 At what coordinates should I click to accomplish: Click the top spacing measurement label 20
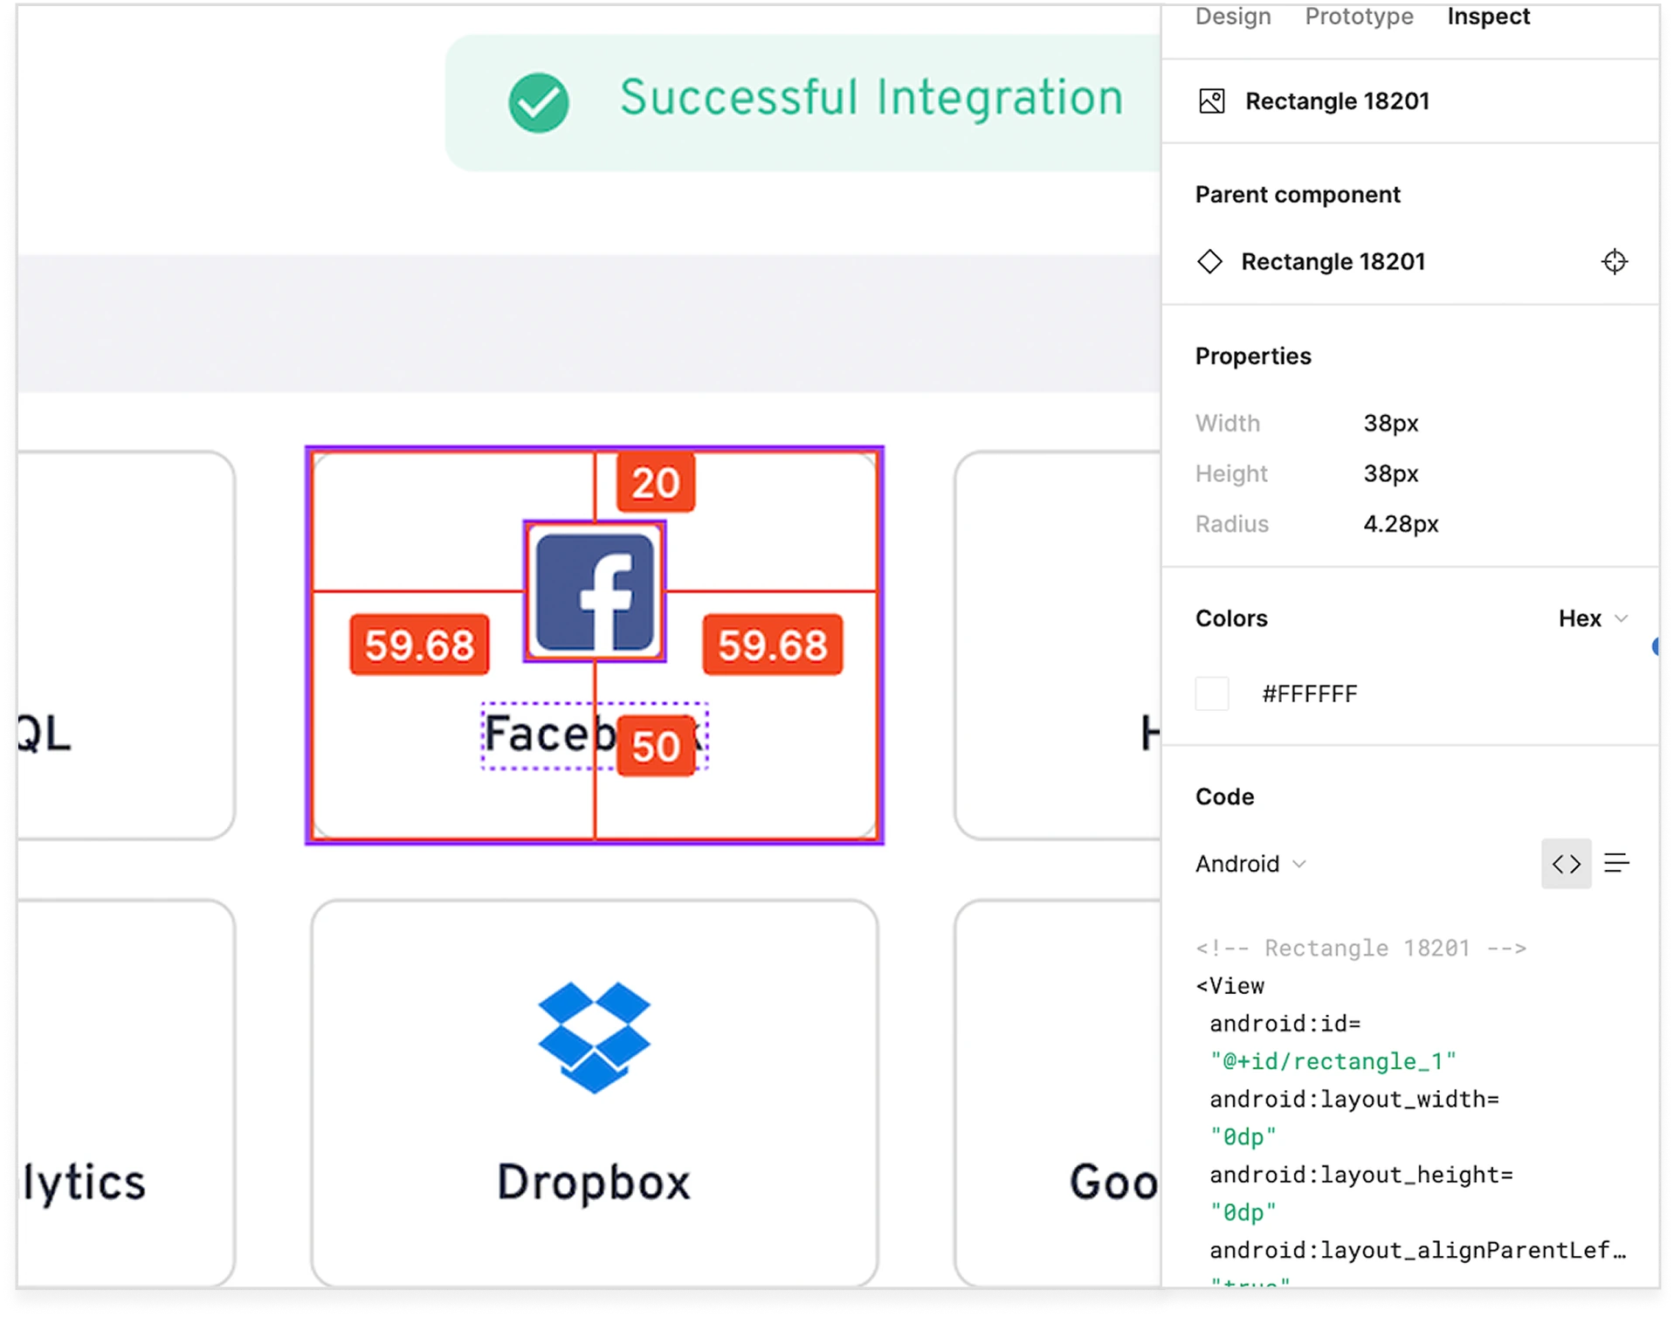pyautogui.click(x=656, y=482)
